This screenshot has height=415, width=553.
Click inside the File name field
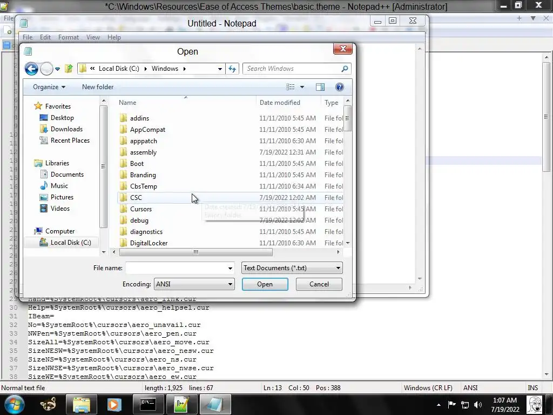click(176, 268)
